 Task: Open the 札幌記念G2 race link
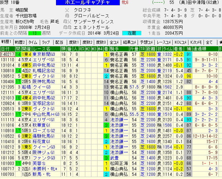click(44, 71)
